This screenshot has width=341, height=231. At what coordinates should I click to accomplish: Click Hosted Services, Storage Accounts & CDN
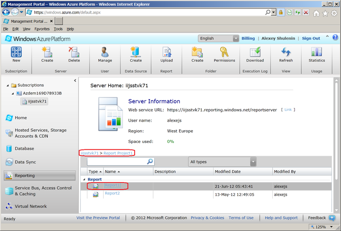(40, 133)
